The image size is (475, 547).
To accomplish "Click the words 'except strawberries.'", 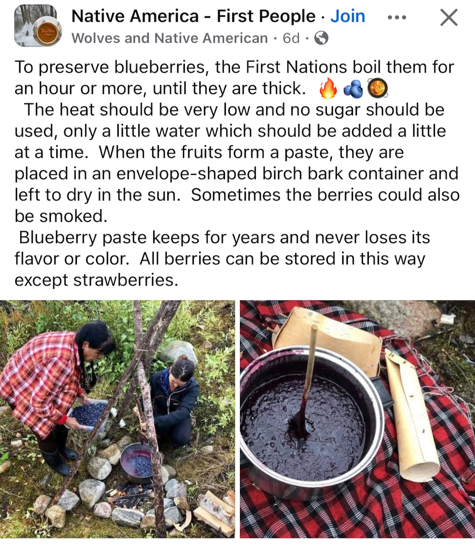I will (96, 280).
